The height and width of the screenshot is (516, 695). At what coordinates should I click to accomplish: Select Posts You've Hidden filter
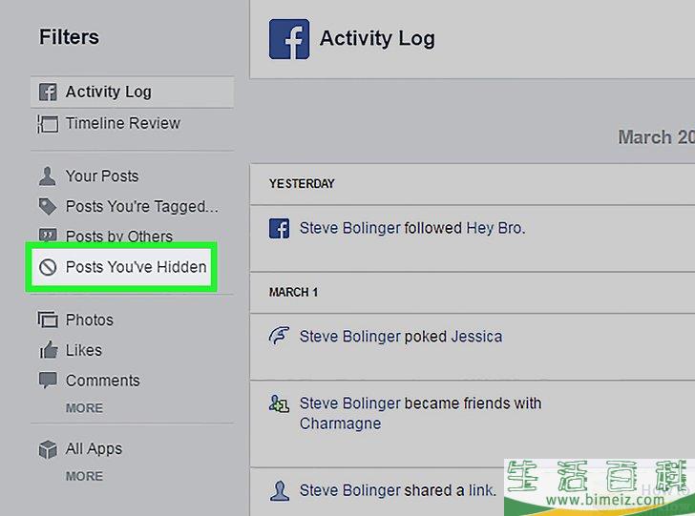point(121,267)
